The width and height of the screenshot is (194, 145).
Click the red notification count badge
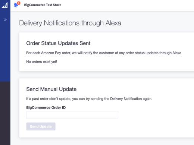pos(19,3)
